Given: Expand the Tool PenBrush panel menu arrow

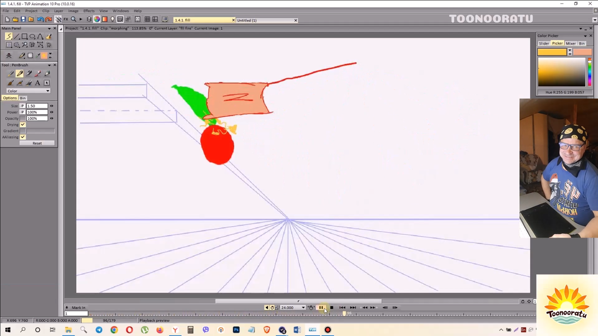Looking at the screenshot, I should [49, 65].
